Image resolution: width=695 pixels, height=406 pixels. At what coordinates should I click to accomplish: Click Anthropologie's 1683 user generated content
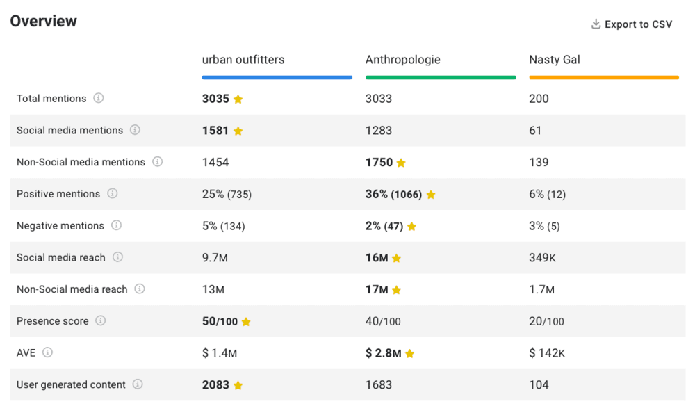(379, 385)
